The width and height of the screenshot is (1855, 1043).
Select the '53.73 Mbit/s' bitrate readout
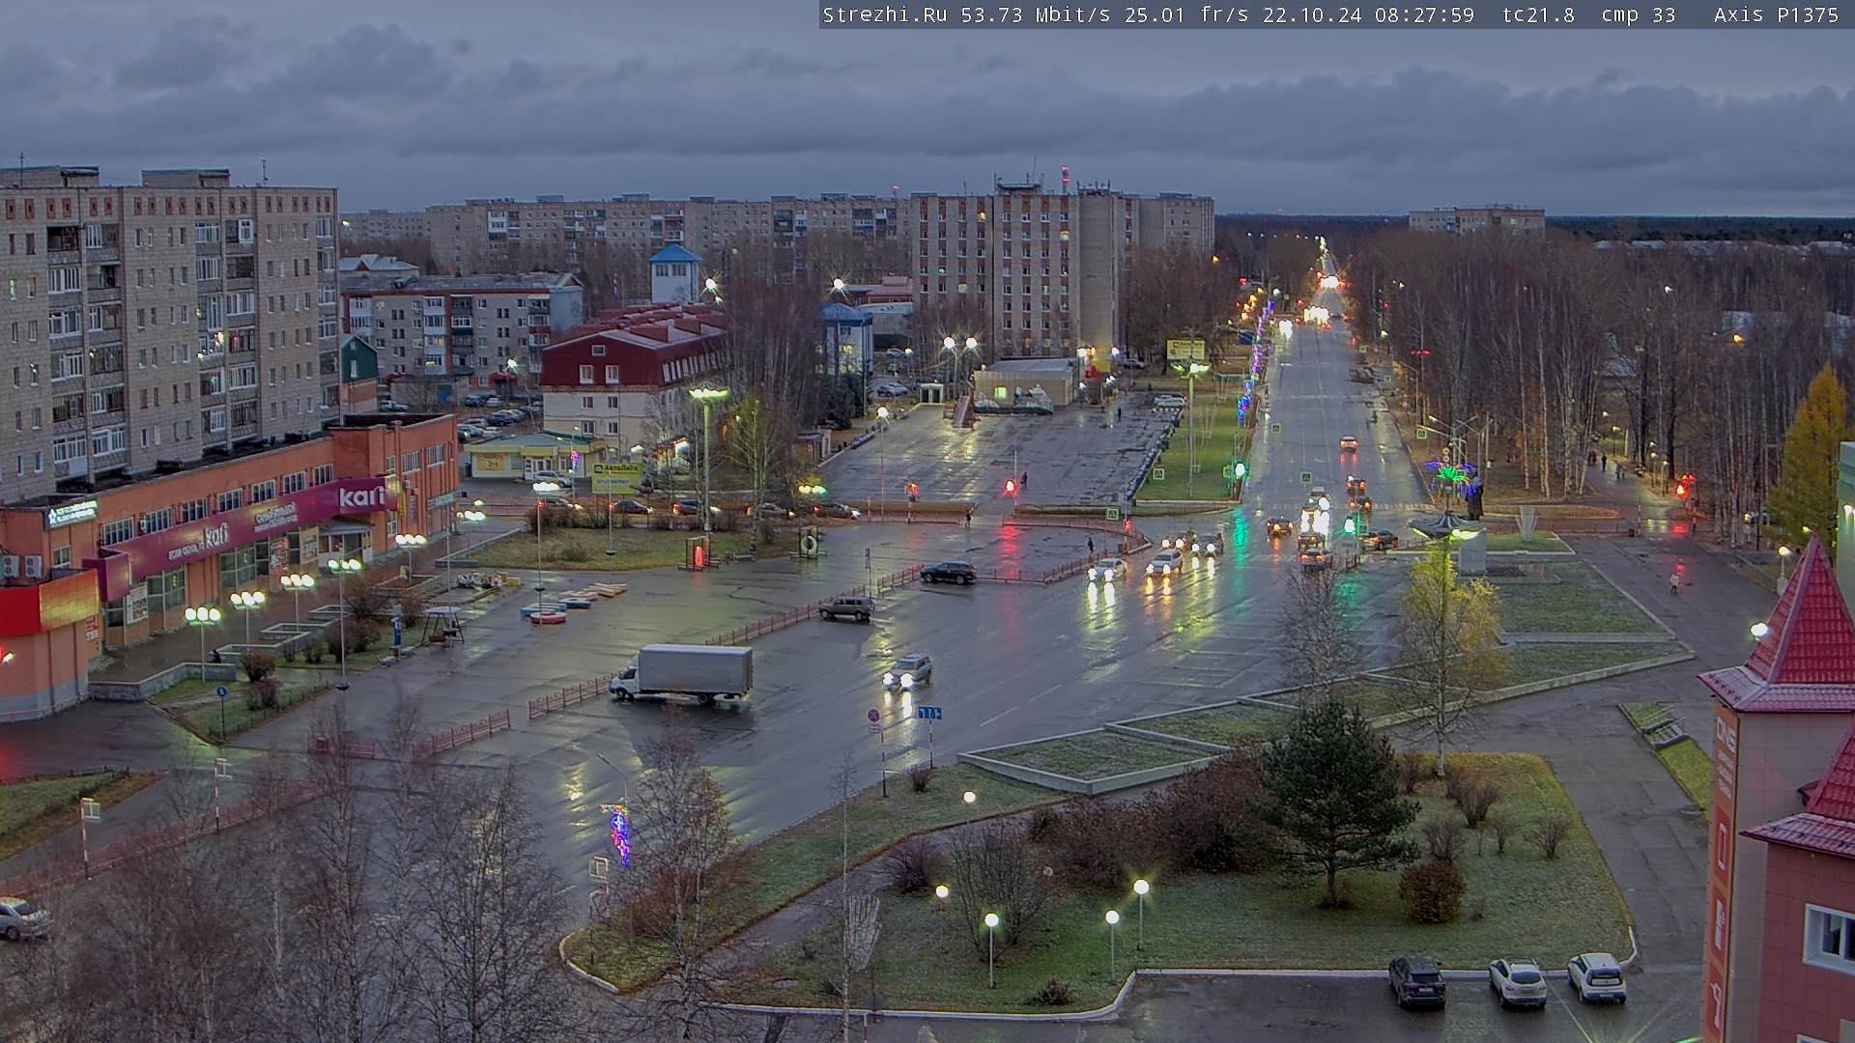[1039, 14]
